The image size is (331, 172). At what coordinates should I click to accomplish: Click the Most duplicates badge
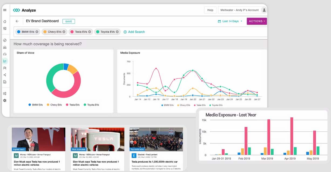pyautogui.click(x=79, y=149)
